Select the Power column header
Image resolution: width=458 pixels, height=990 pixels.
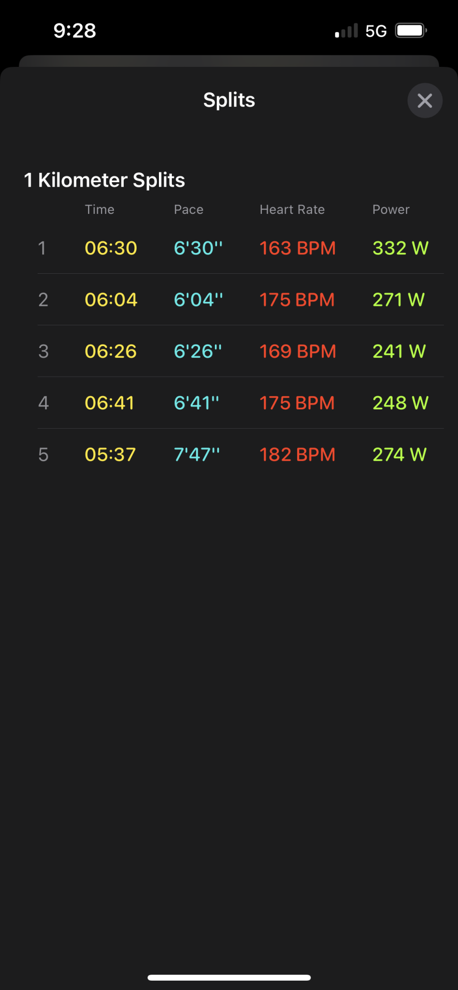tap(391, 209)
